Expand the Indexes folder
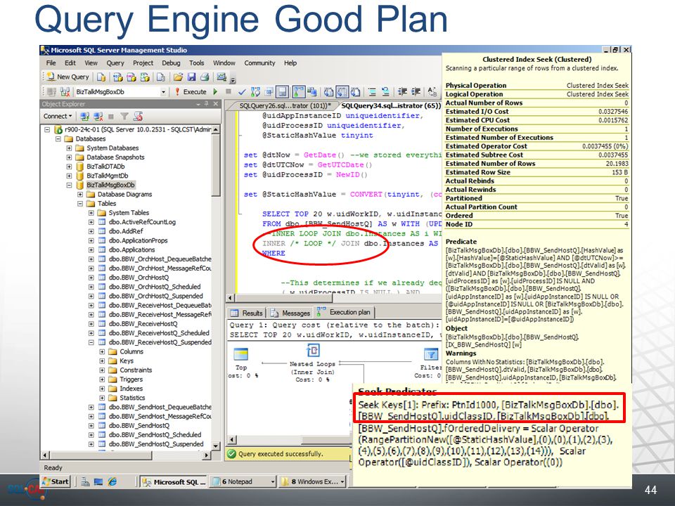Image resolution: width=675 pixels, height=506 pixels. coord(102,389)
